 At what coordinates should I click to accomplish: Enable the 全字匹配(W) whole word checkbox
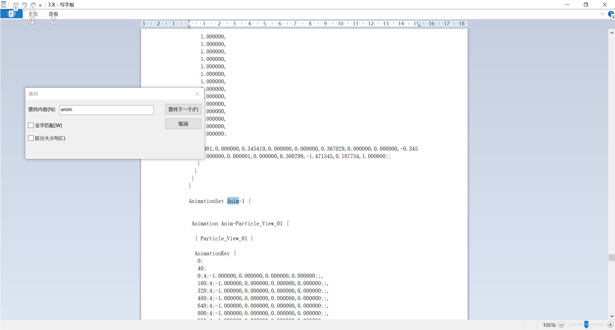(x=31, y=125)
